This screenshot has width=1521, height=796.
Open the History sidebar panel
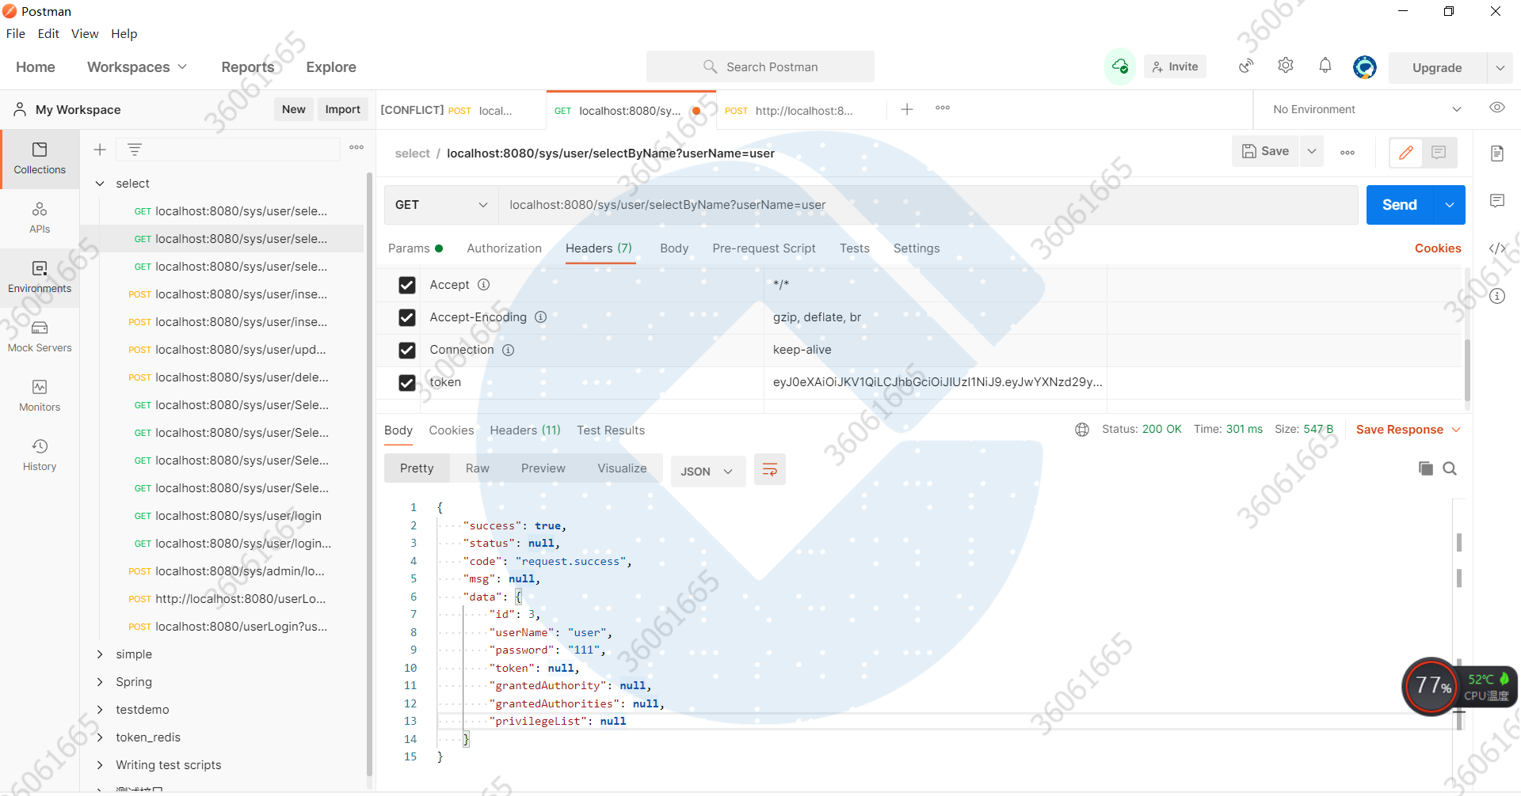[x=40, y=455]
